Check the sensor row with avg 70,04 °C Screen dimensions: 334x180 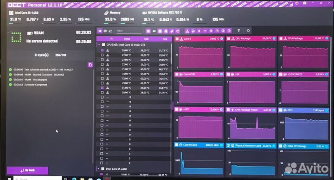(102, 74)
